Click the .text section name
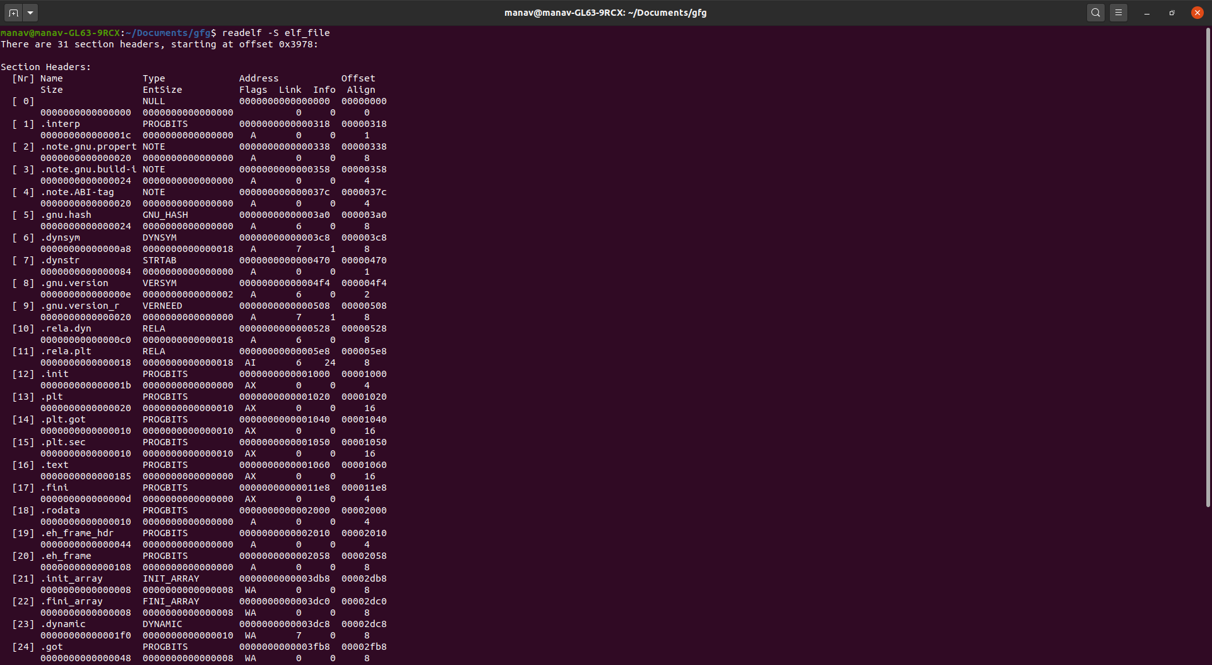The image size is (1212, 665). click(x=54, y=465)
